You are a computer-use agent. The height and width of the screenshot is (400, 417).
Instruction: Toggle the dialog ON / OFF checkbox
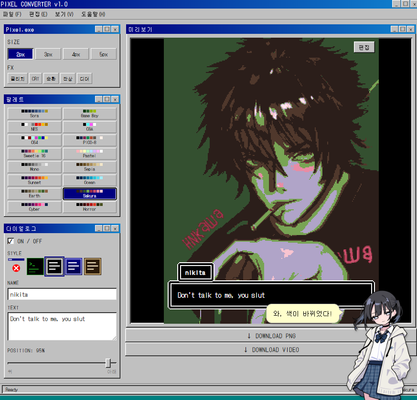point(11,241)
